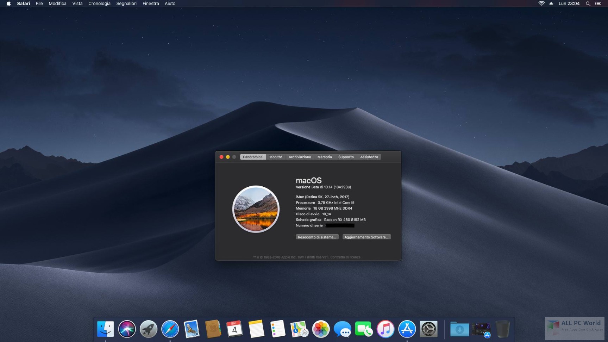Switch to the Monitor tab
Image resolution: width=608 pixels, height=342 pixels.
(x=276, y=157)
